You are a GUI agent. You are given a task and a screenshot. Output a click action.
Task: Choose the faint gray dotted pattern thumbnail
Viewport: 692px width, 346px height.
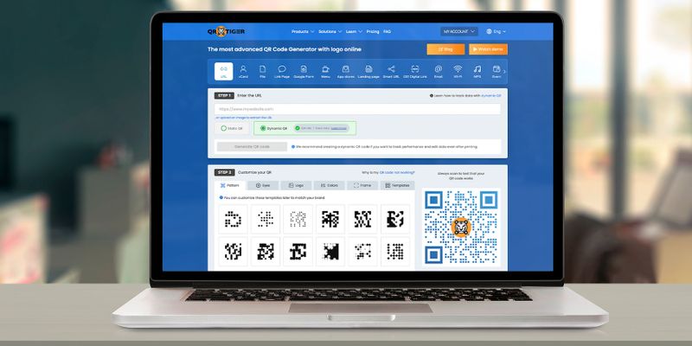(x=298, y=219)
